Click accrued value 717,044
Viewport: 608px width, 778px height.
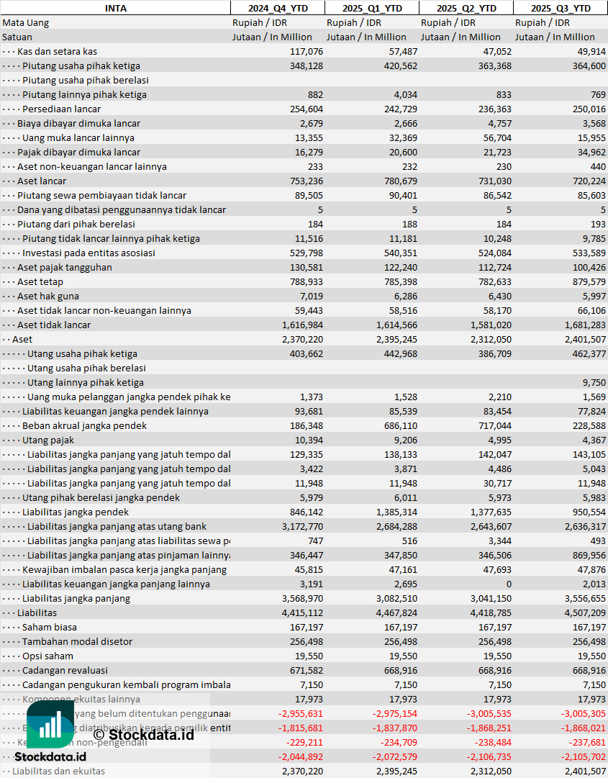(x=495, y=426)
